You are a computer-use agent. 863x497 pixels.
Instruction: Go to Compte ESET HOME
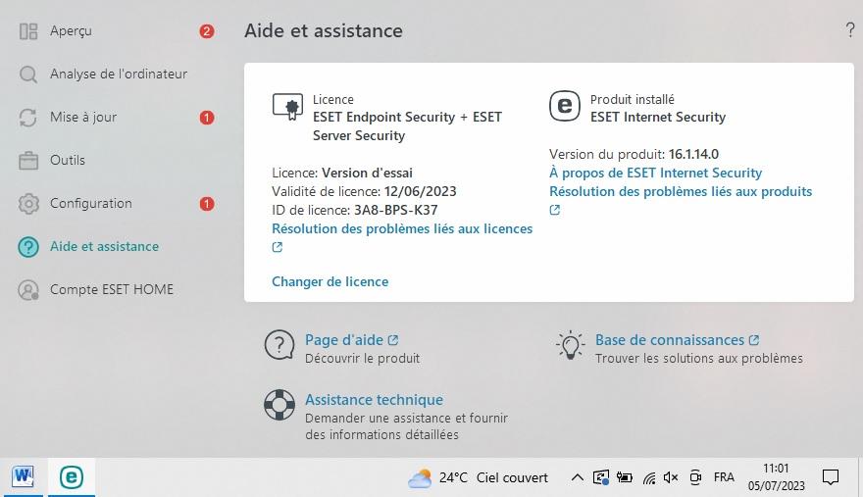(111, 289)
